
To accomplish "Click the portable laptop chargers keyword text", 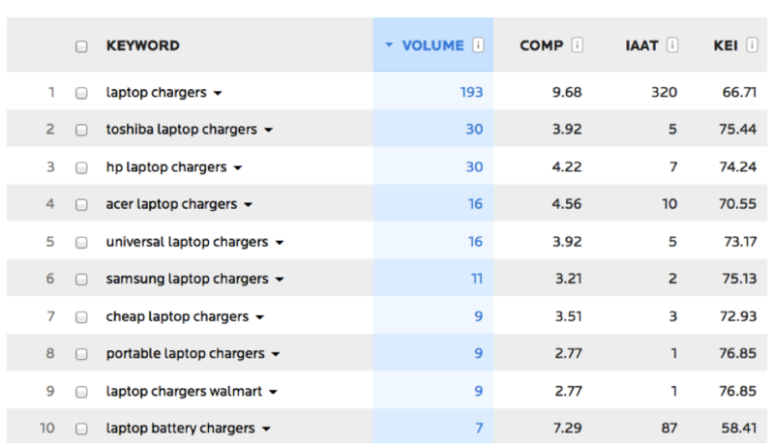I will click(185, 354).
